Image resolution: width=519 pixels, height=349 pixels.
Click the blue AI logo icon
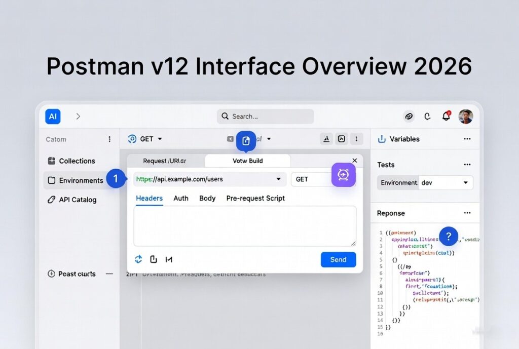click(53, 117)
